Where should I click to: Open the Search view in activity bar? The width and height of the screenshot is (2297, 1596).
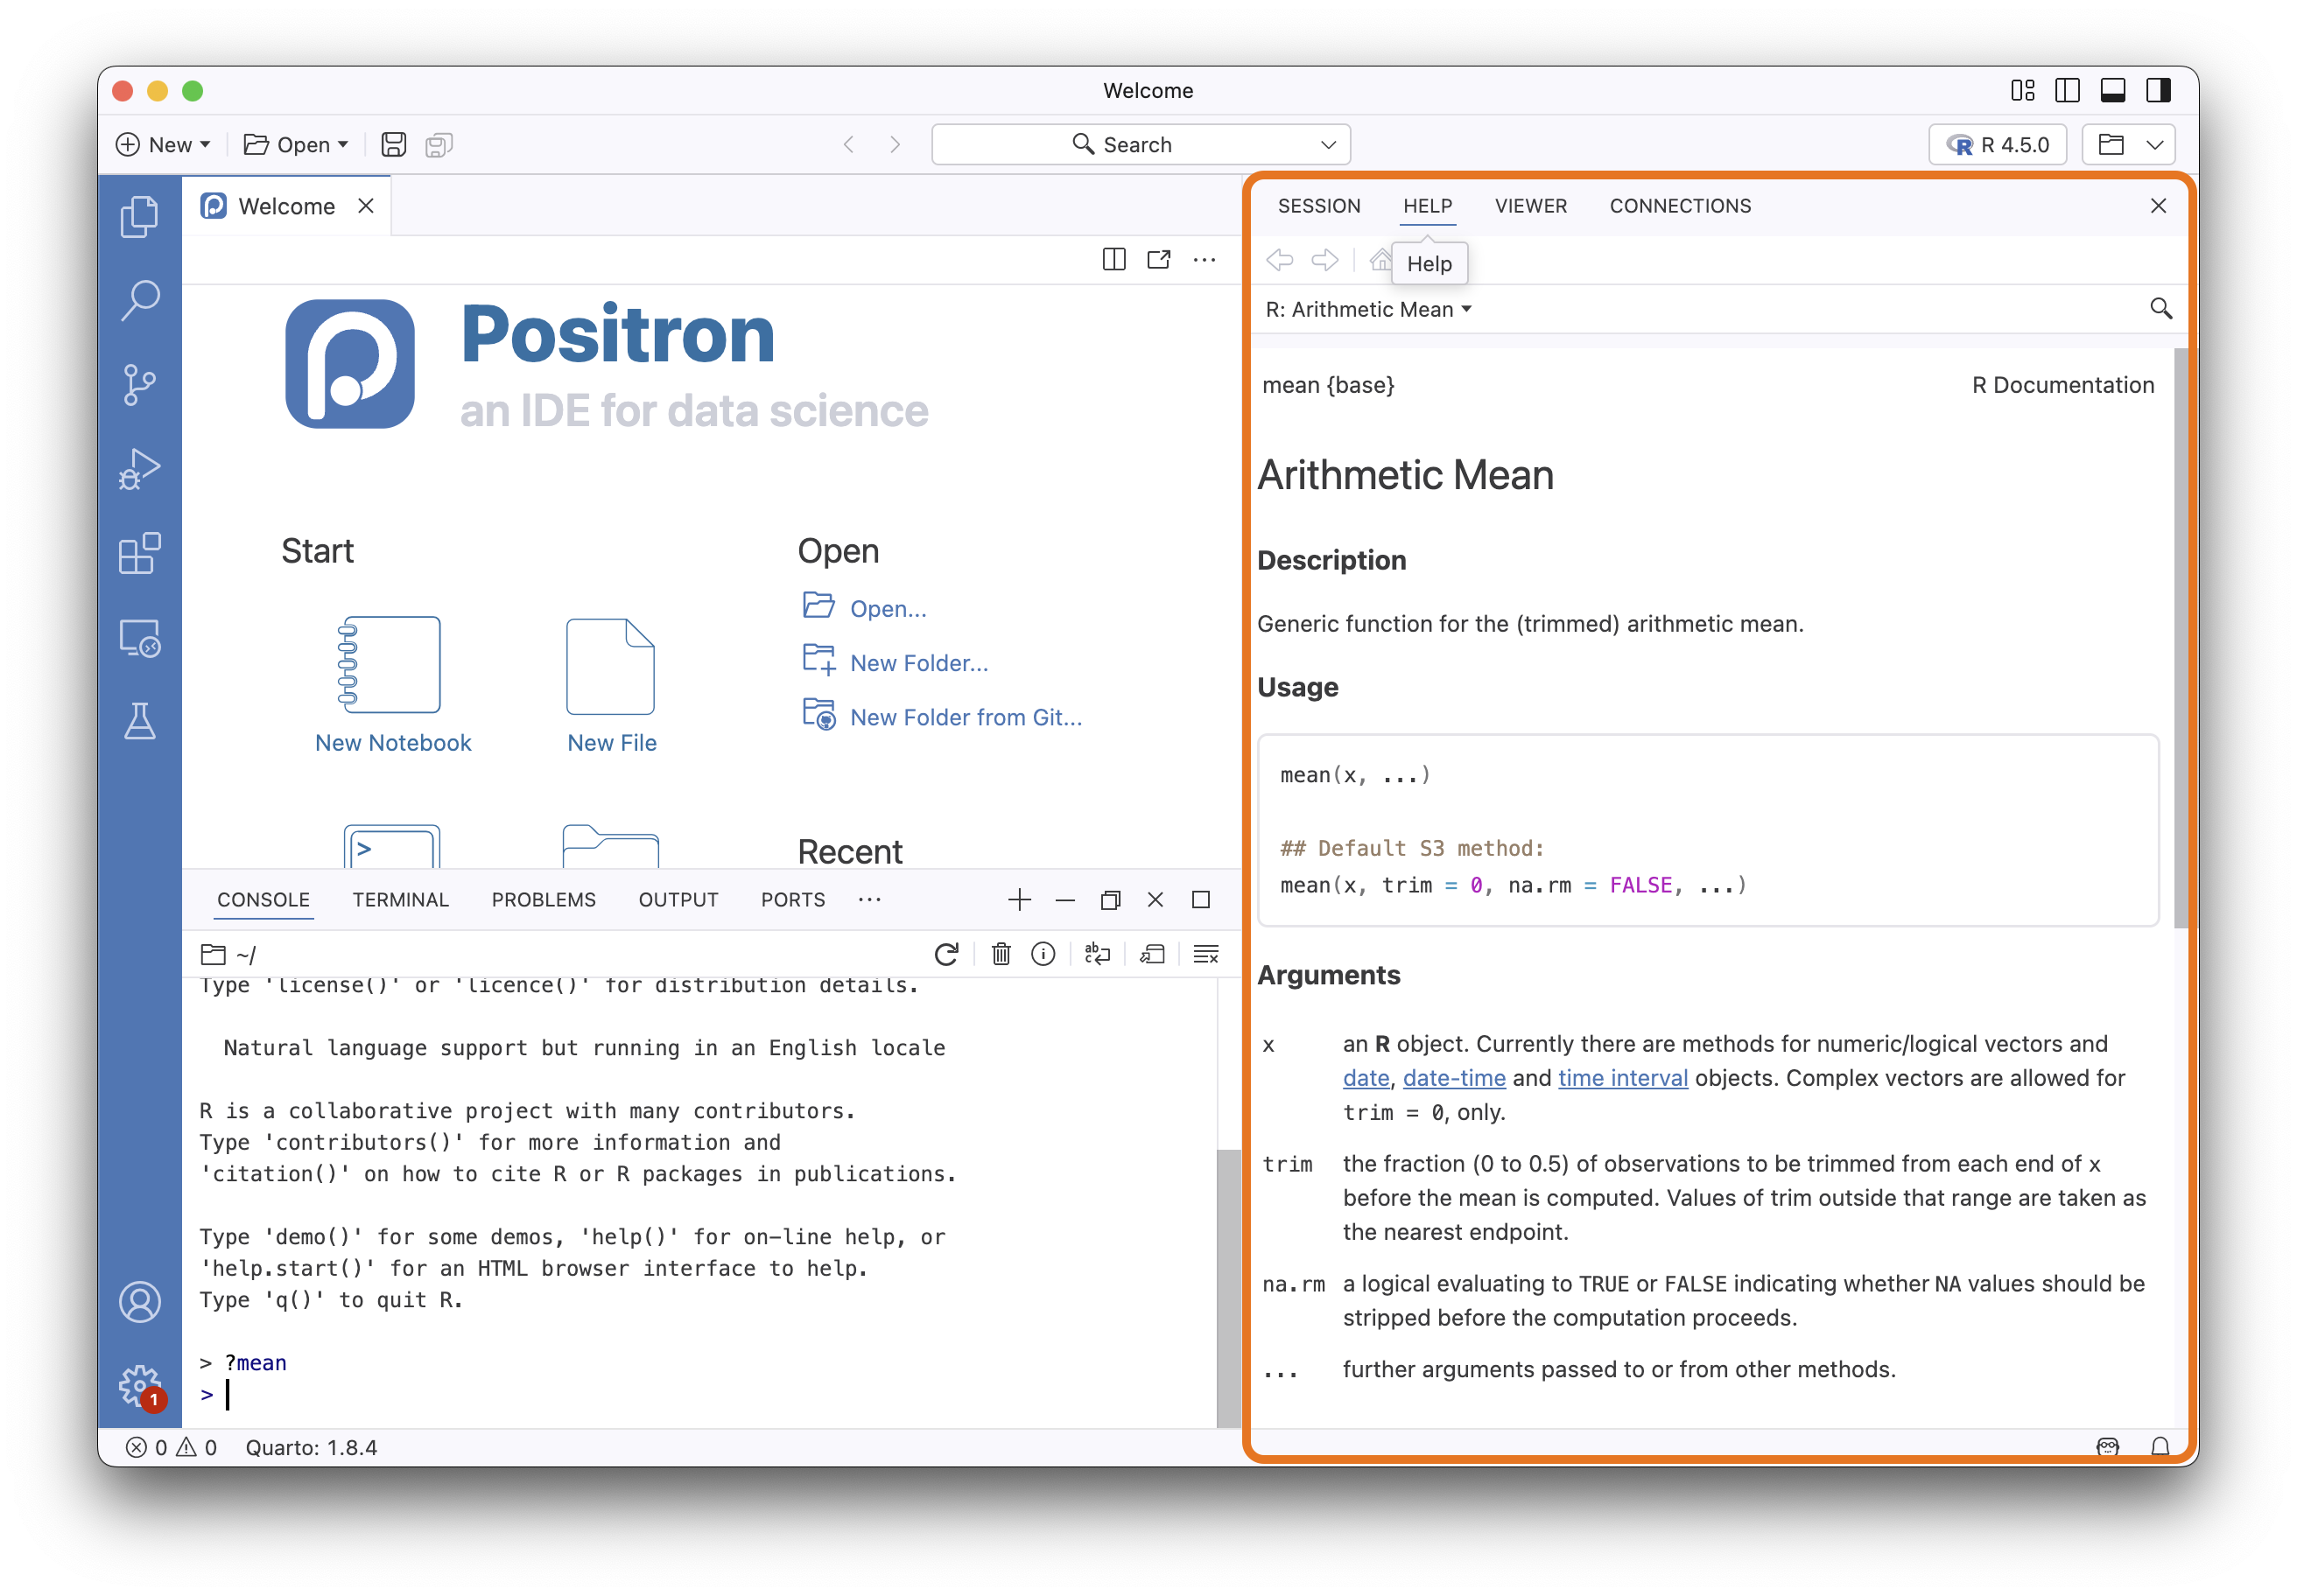point(139,300)
